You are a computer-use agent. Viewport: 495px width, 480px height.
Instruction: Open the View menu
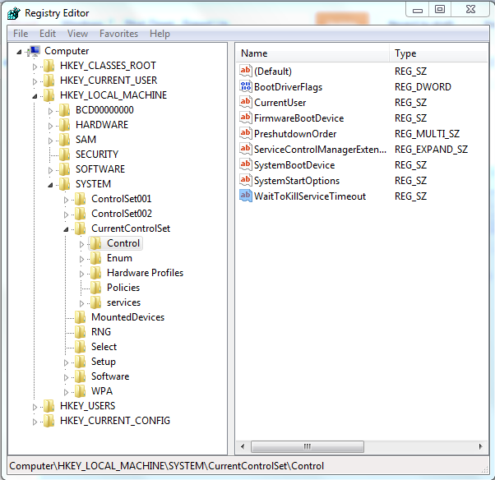[77, 34]
